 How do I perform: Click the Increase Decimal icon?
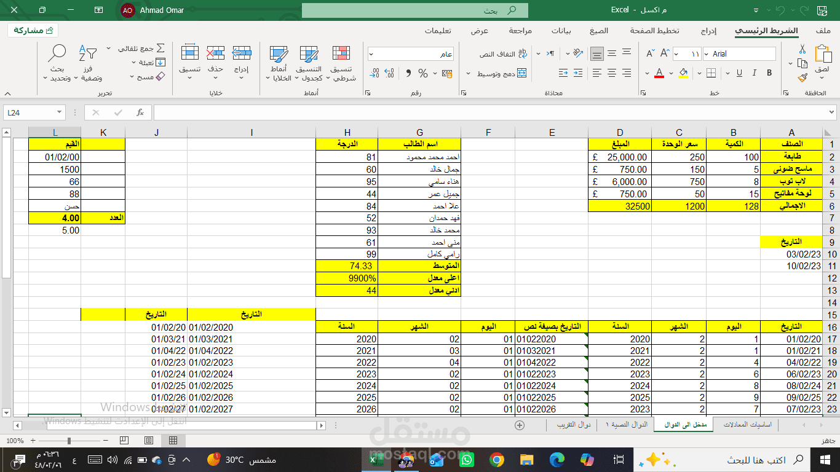389,73
